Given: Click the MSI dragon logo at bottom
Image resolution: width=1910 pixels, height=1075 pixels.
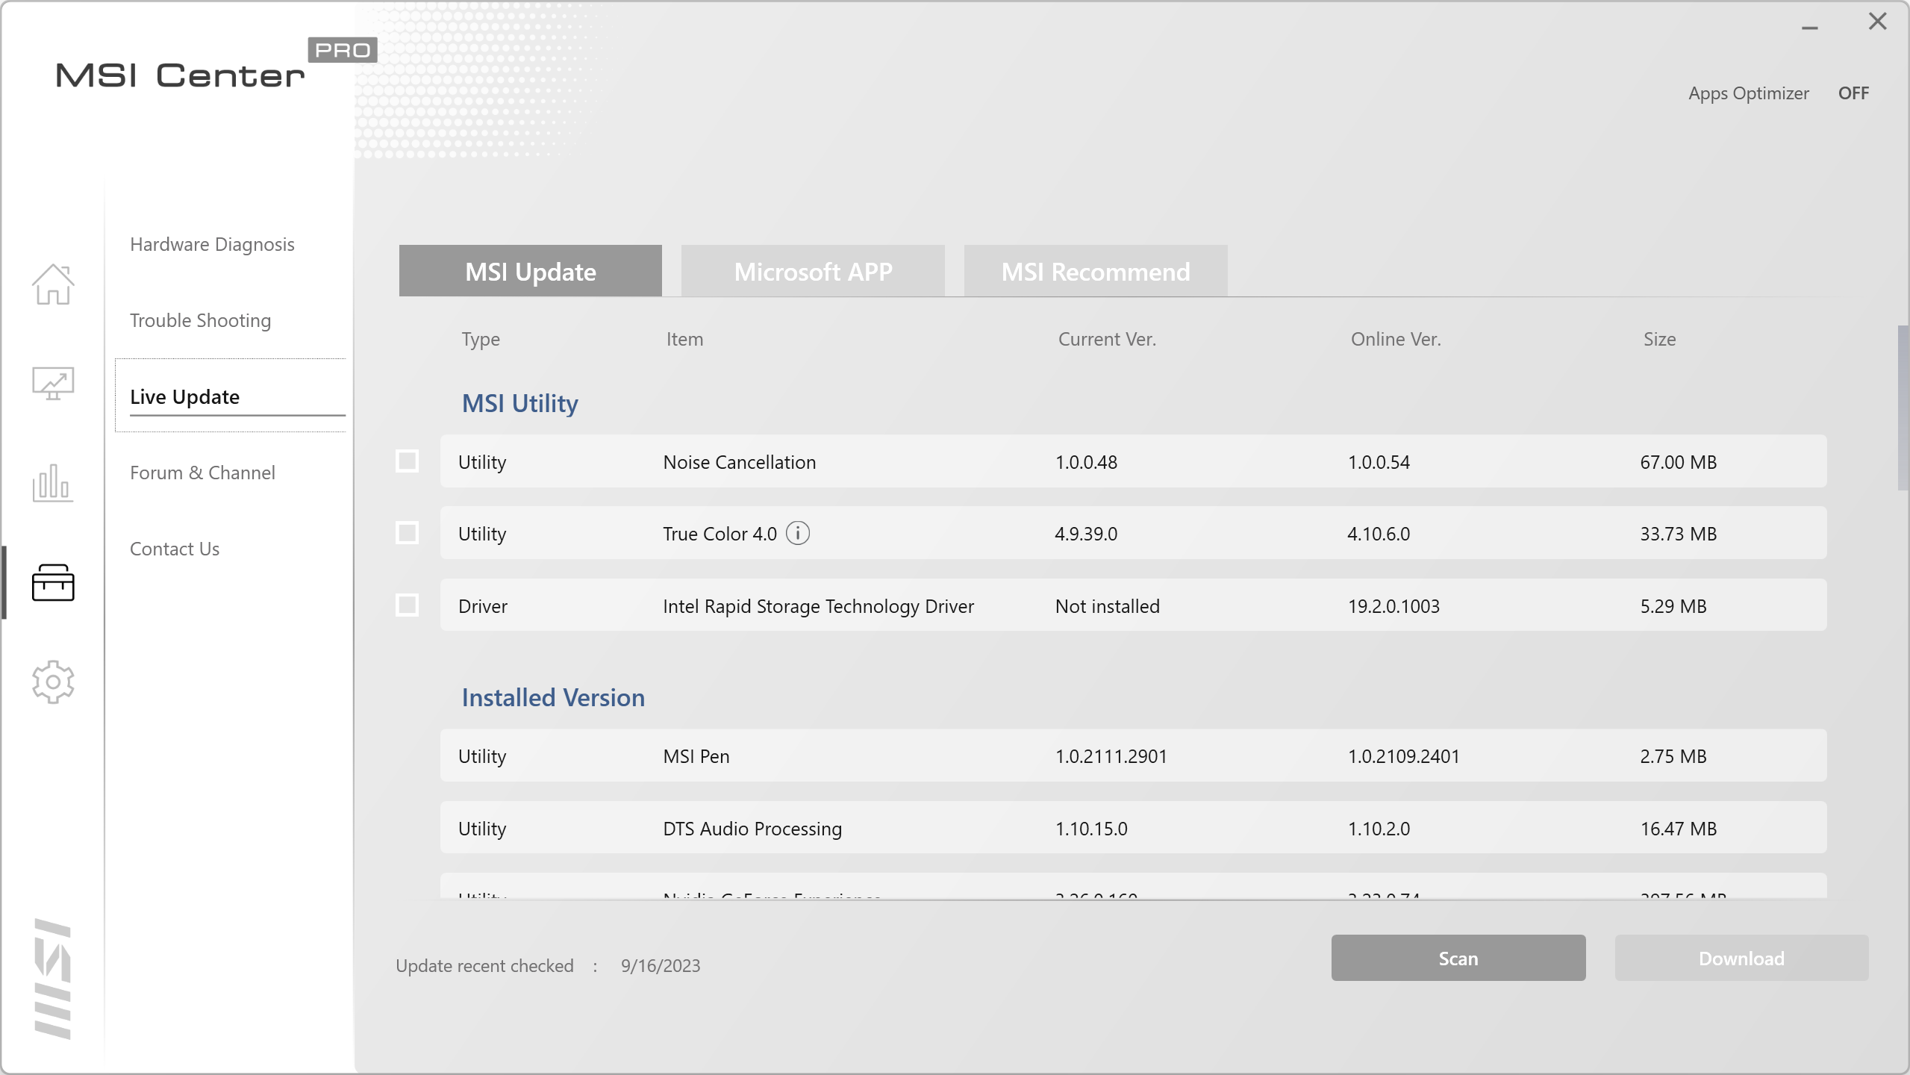Looking at the screenshot, I should pyautogui.click(x=53, y=979).
